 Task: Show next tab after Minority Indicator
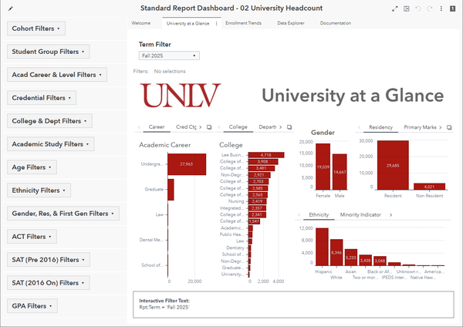[x=390, y=215]
